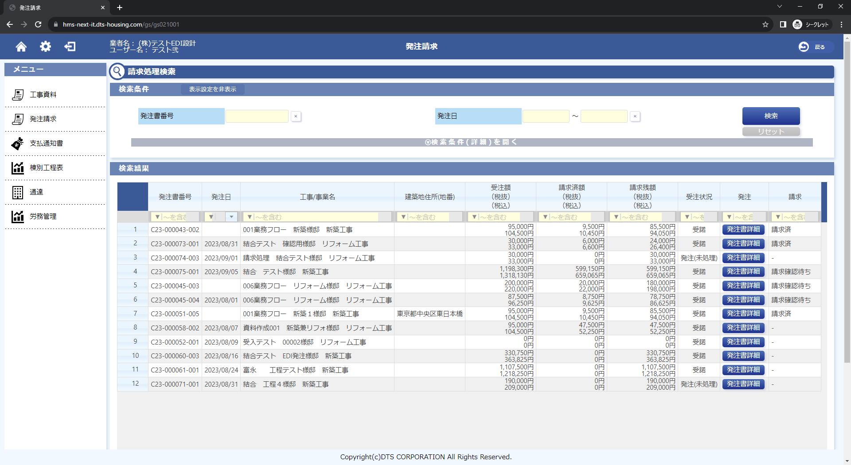Bookmark this page with star icon
Viewport: 851px width, 465px height.
point(765,24)
